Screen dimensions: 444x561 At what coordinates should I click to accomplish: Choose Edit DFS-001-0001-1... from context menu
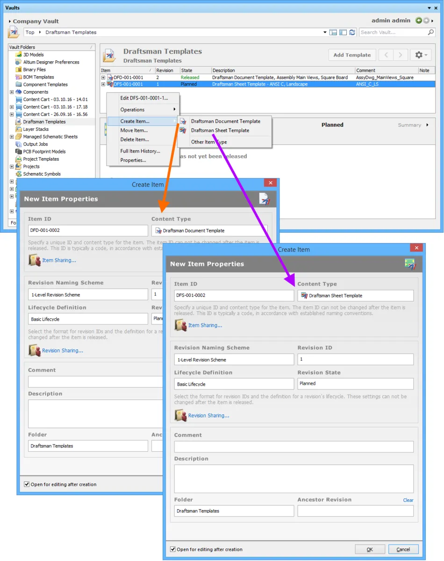(143, 98)
